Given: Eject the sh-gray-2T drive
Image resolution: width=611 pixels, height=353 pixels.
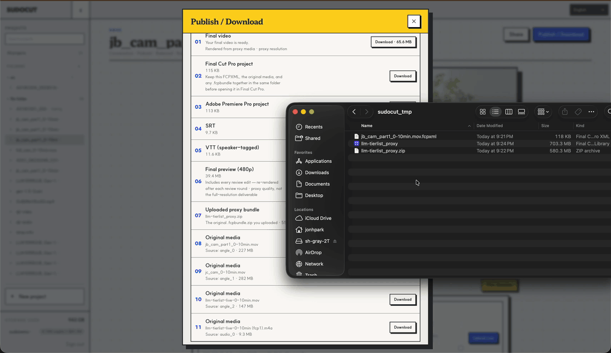Looking at the screenshot, I should pos(335,241).
